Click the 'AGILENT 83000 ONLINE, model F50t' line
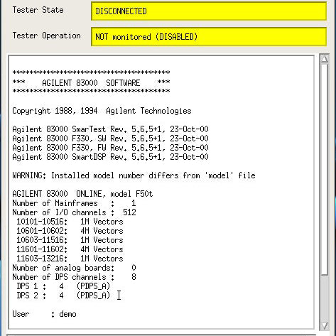 click(x=82, y=194)
